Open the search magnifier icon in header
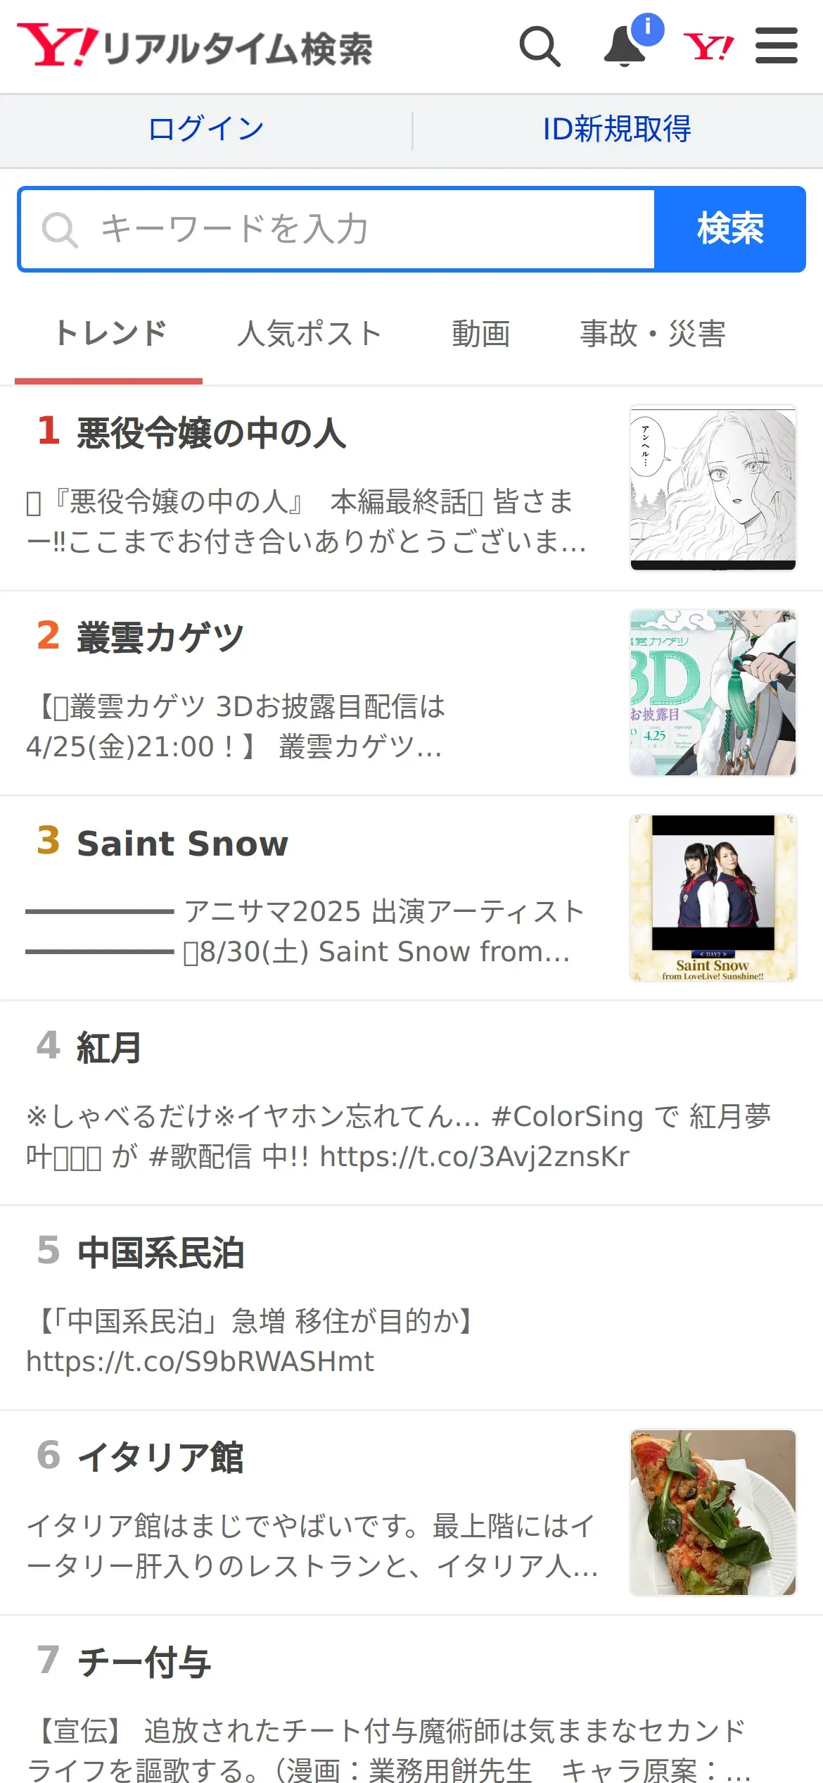The image size is (823, 1783). pyautogui.click(x=540, y=46)
